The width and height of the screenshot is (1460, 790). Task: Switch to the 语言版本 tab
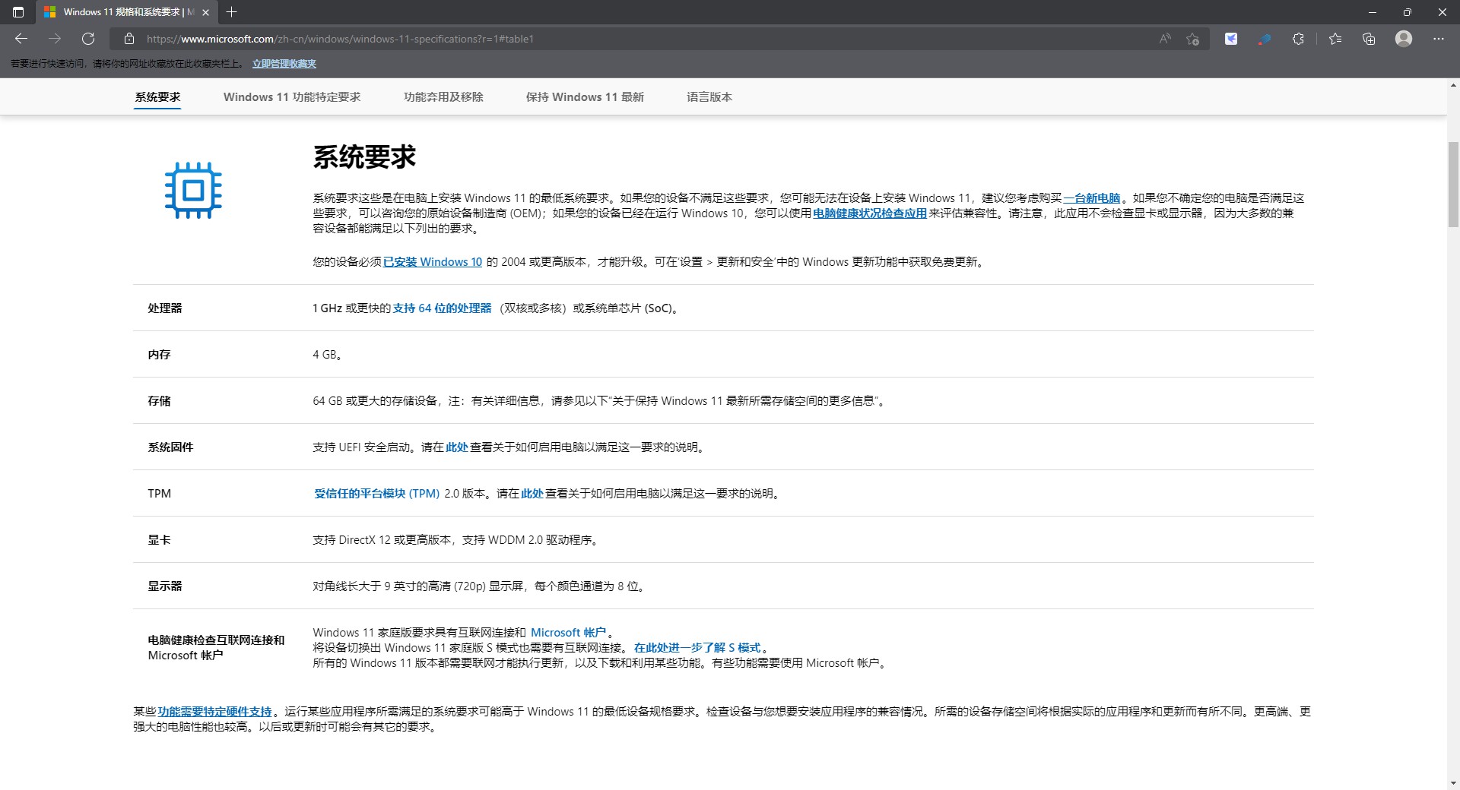709,96
